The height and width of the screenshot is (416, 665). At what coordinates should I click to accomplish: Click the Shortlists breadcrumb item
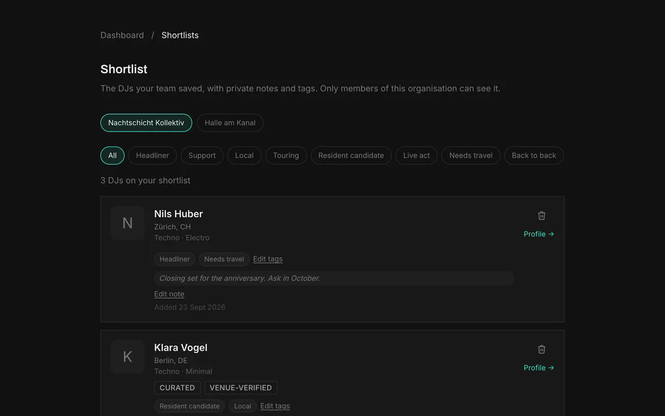180,35
